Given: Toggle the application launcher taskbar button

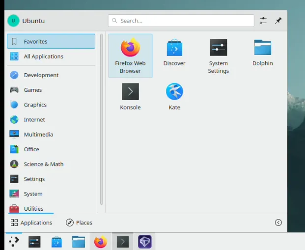Looking at the screenshot, I should (x=14, y=242).
